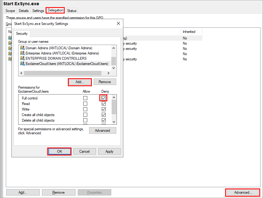Open the Settings tab
This screenshot has width=263, height=198.
[38, 11]
